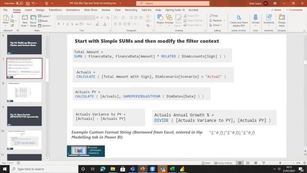Switch to Reading View icon
Image resolution: width=307 pixels, height=173 pixels.
256,163
